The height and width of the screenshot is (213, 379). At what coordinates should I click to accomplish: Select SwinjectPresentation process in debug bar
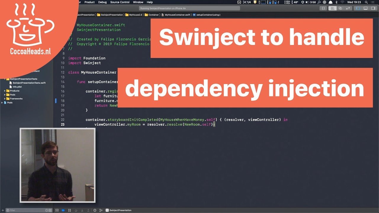119,210
